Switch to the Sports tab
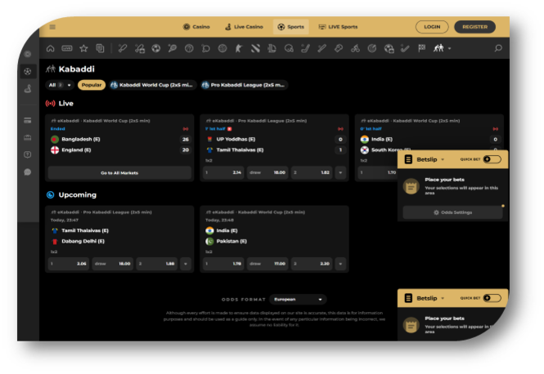Image resolution: width=544 pixels, height=374 pixels. click(290, 27)
